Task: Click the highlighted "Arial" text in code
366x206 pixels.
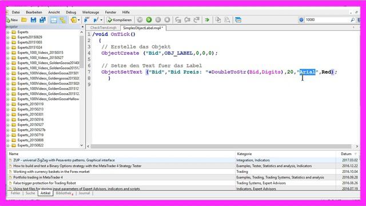Action: pyautogui.click(x=307, y=72)
